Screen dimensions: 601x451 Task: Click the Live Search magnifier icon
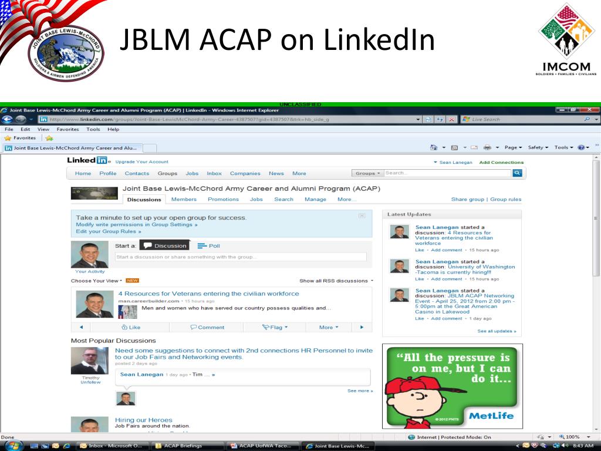tap(587, 119)
